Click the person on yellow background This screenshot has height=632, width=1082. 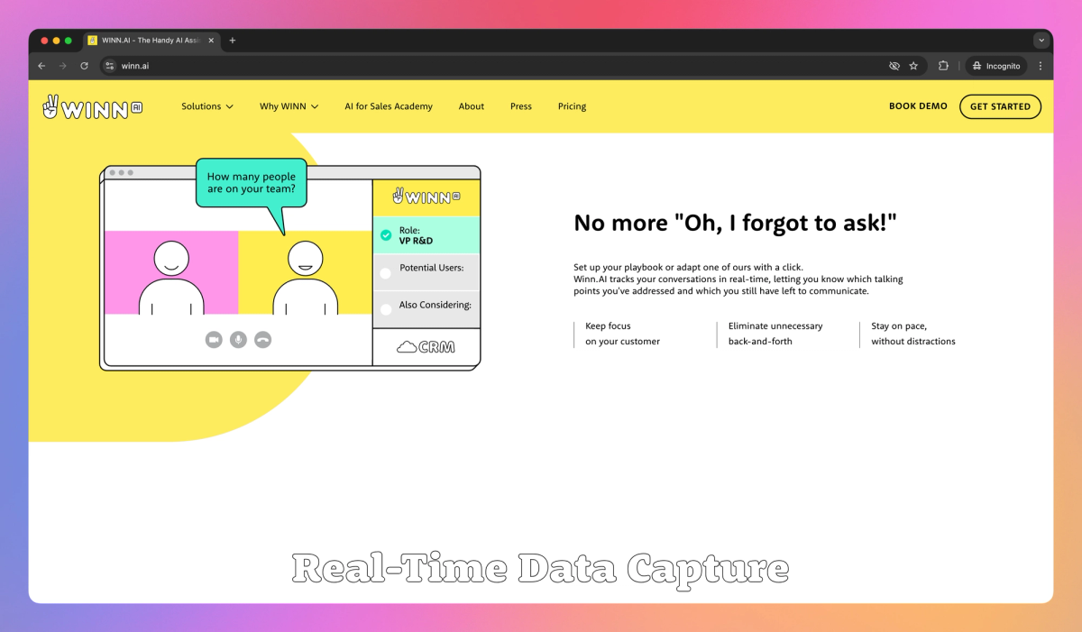click(x=305, y=277)
